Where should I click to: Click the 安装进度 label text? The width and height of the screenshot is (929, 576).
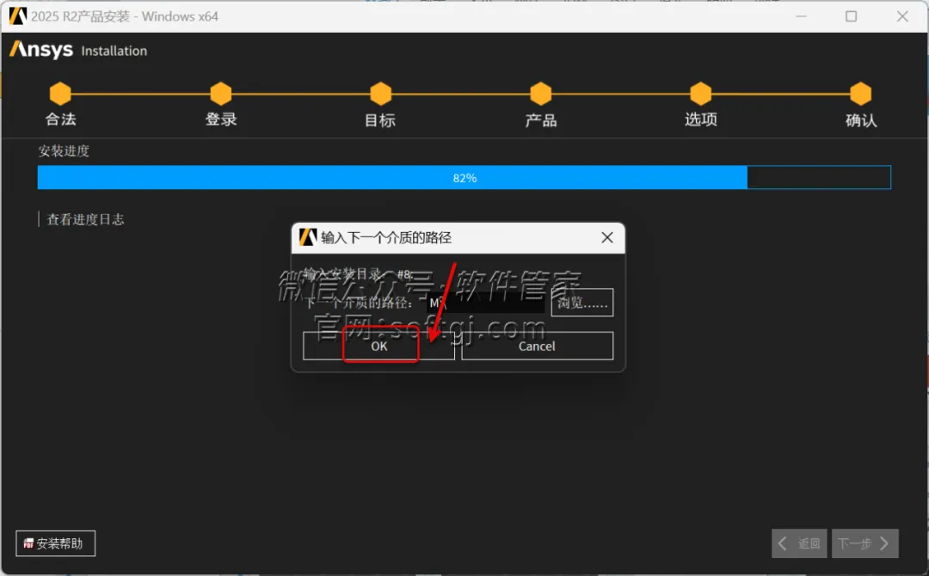(x=64, y=151)
